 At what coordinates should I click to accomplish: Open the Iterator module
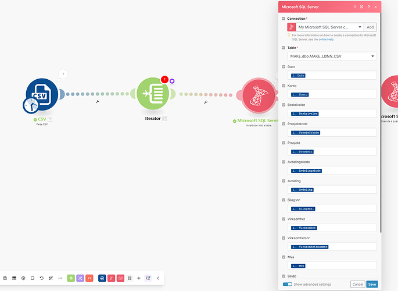coord(153,94)
